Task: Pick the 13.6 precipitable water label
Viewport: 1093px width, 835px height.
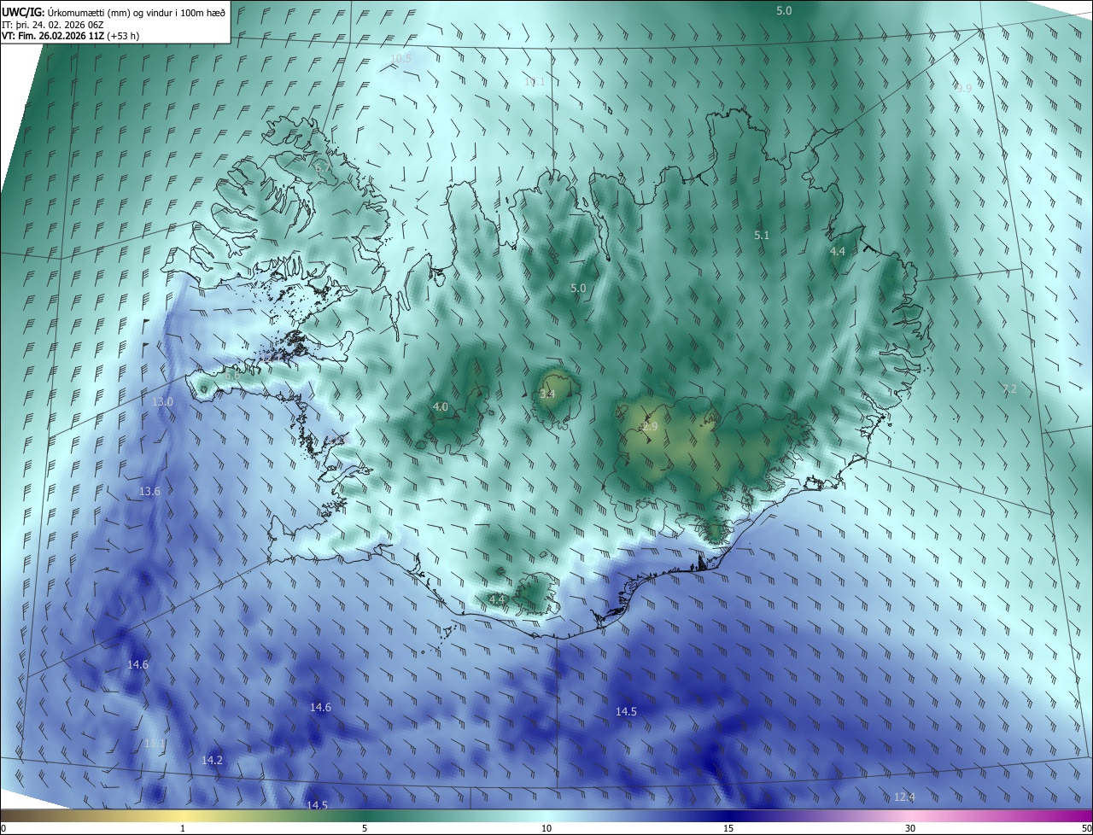Action: pyautogui.click(x=149, y=491)
